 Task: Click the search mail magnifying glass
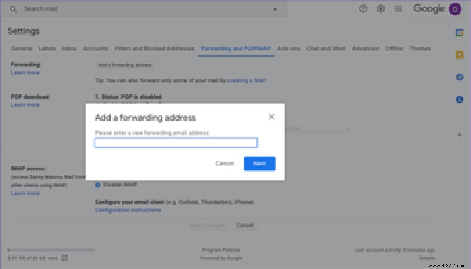click(x=13, y=9)
